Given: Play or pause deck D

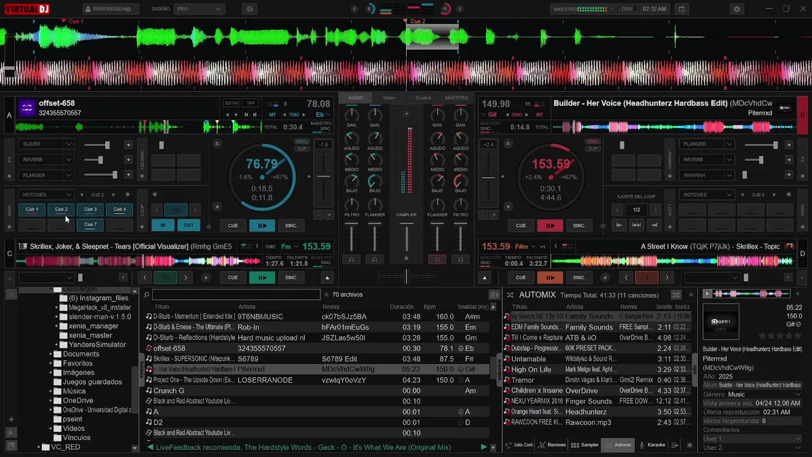Looking at the screenshot, I should (x=550, y=277).
